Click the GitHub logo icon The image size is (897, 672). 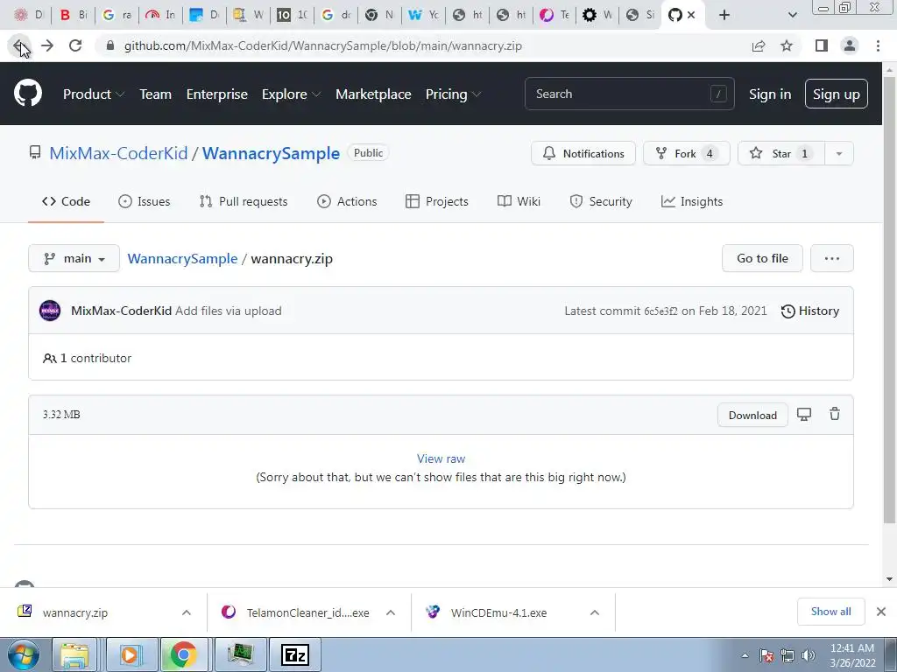(28, 94)
